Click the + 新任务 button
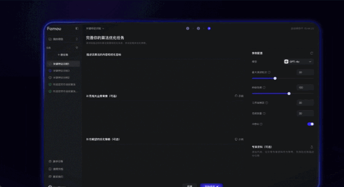The image size is (344, 187). (x=63, y=55)
